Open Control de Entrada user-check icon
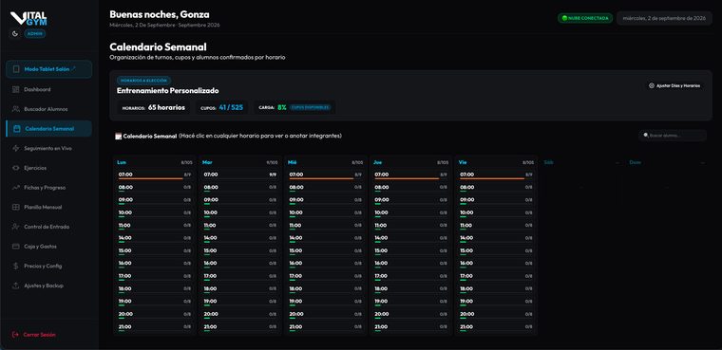 (x=15, y=227)
